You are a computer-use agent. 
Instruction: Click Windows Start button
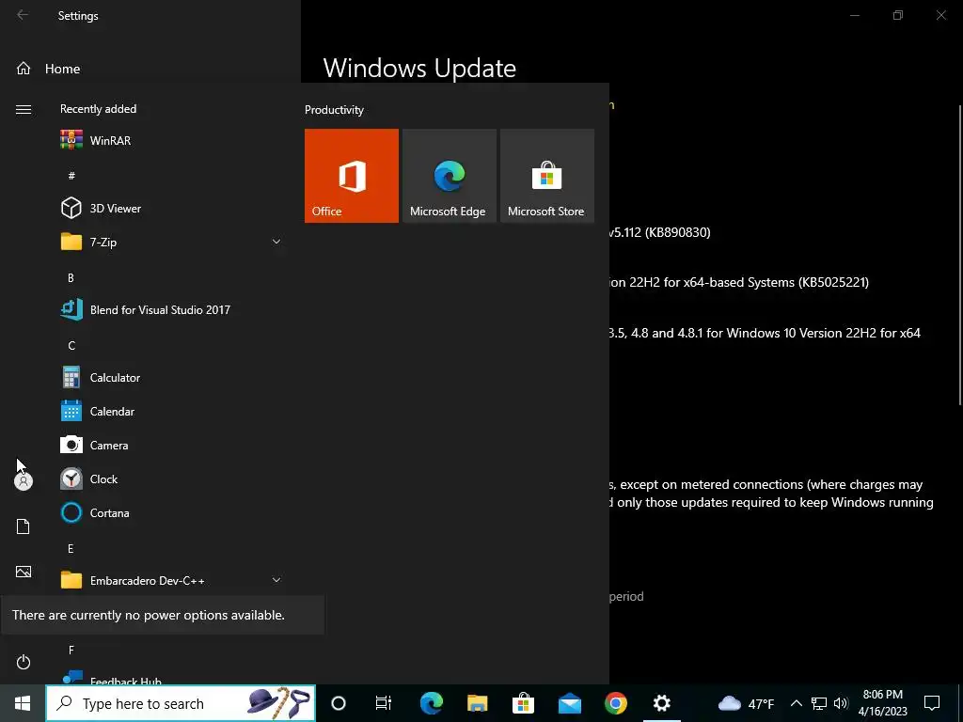[23, 703]
